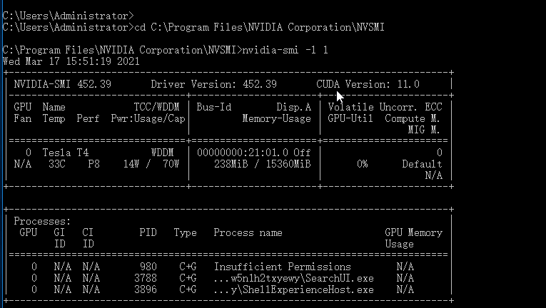
Task: Click the NVIDIA-SMI 452.39 version text
Action: [63, 84]
